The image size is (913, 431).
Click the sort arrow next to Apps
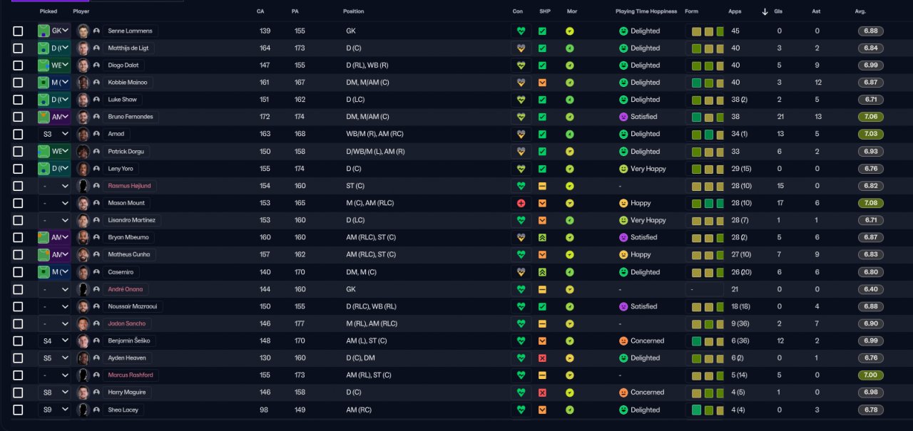pyautogui.click(x=765, y=11)
